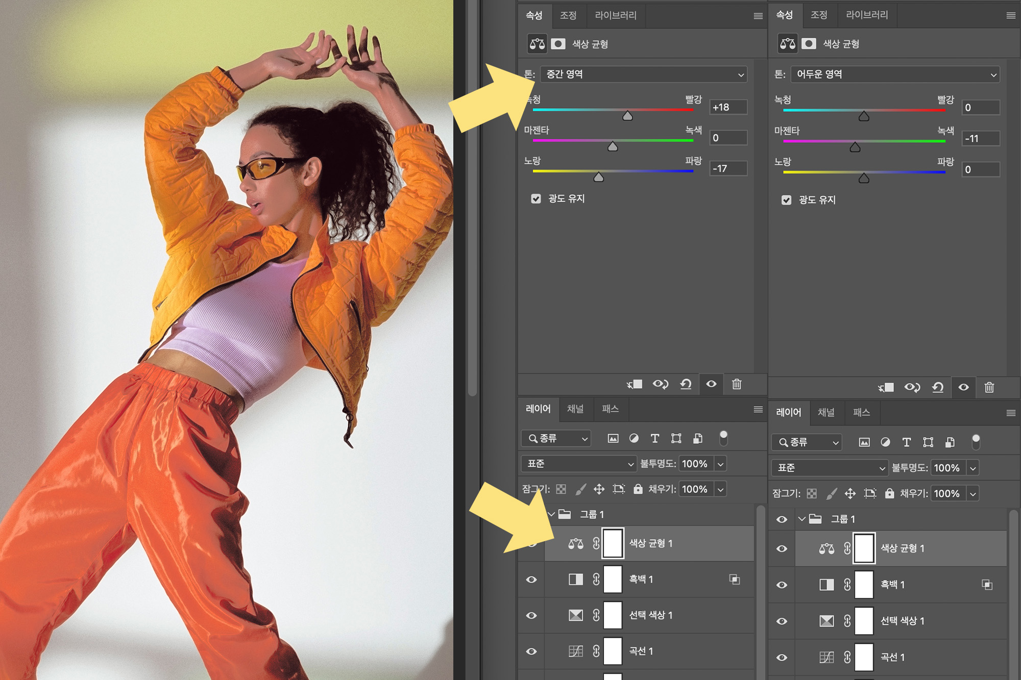Click the layer mask icon next to 색상 균형 in left properties
The width and height of the screenshot is (1021, 680).
click(558, 44)
